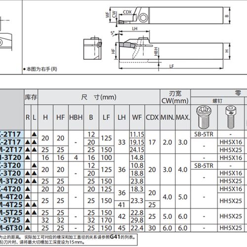The width and height of the screenshot is (247, 247).
Task: Click the G41 page reference in the footnote
Action: 115,237
